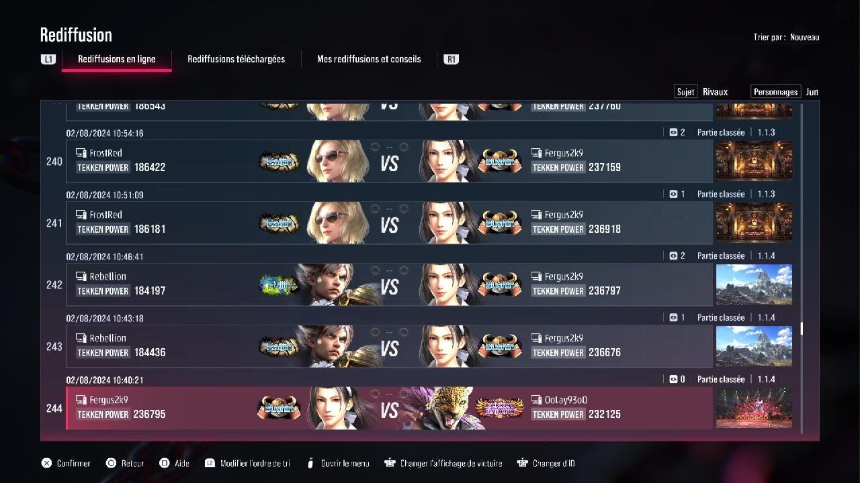This screenshot has height=483, width=860.
Task: Click the L2 Modifier l'ordre de tri icon
Action: click(210, 463)
